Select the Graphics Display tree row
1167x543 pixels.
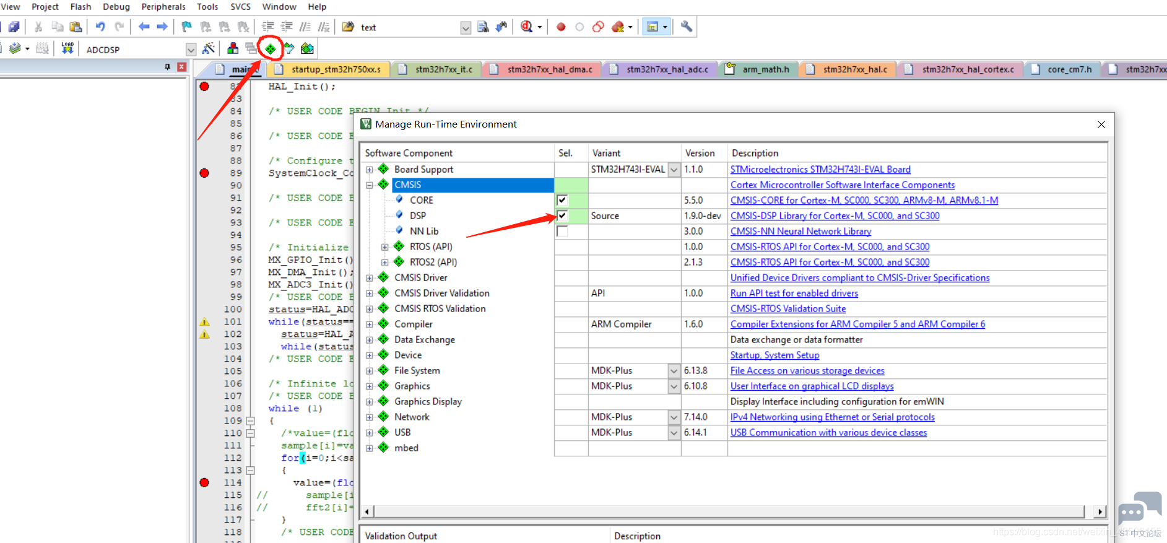[428, 402]
